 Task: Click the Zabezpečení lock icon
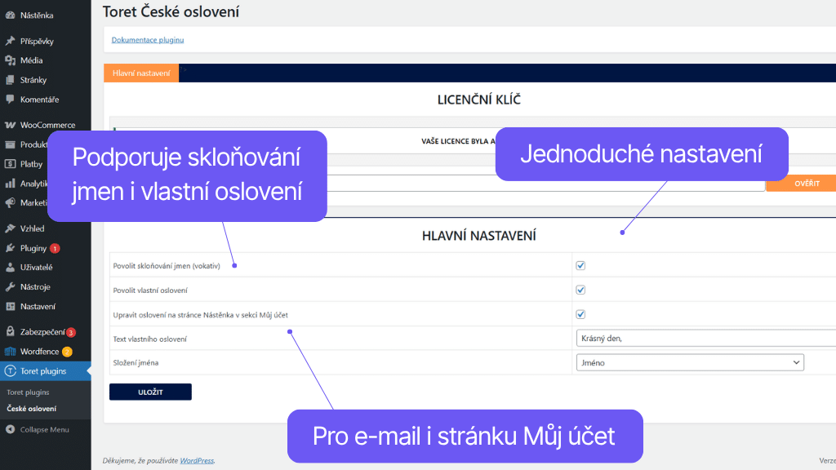point(10,331)
